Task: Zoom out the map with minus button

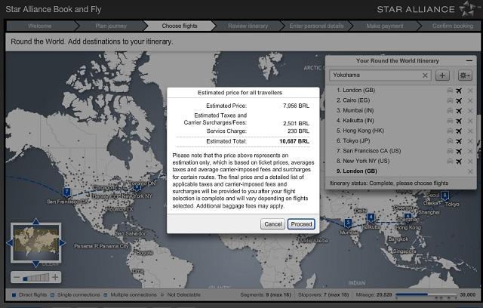Action: click(17, 278)
